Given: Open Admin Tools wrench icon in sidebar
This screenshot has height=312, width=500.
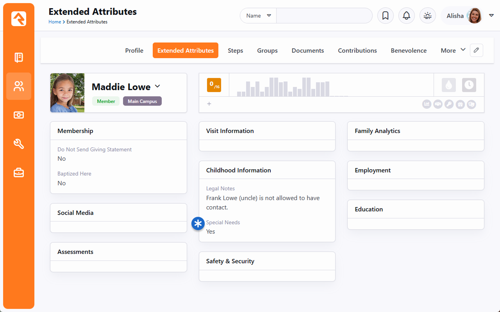Looking at the screenshot, I should [19, 144].
